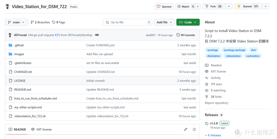The width and height of the screenshot is (277, 139).
Task: Select the README tab
Action: [17, 130]
